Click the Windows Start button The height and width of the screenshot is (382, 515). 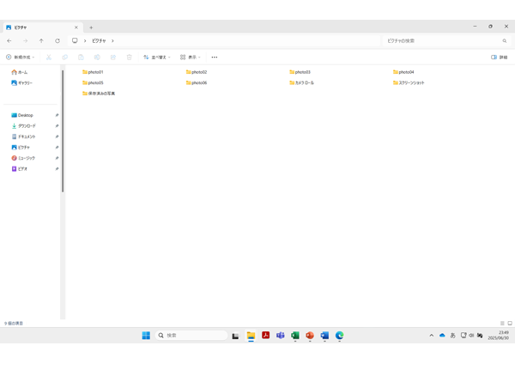tap(146, 336)
